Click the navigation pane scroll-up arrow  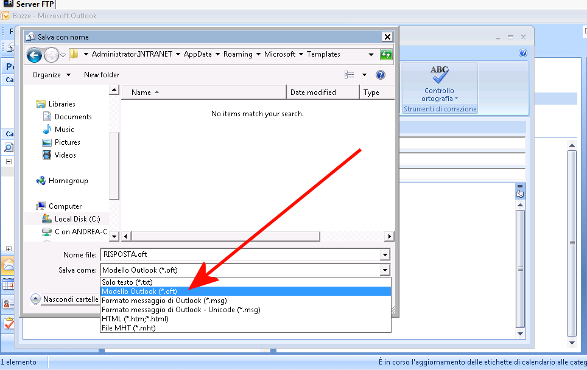coord(114,90)
